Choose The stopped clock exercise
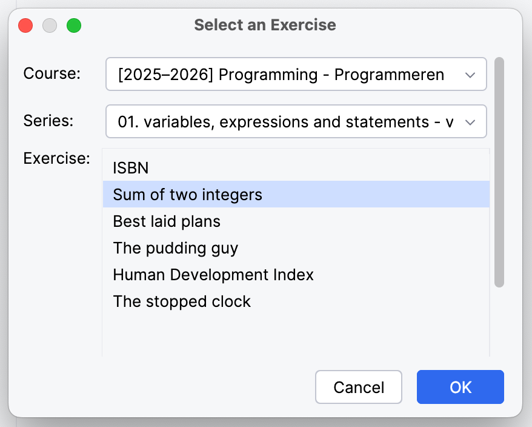The image size is (532, 427). (x=182, y=301)
